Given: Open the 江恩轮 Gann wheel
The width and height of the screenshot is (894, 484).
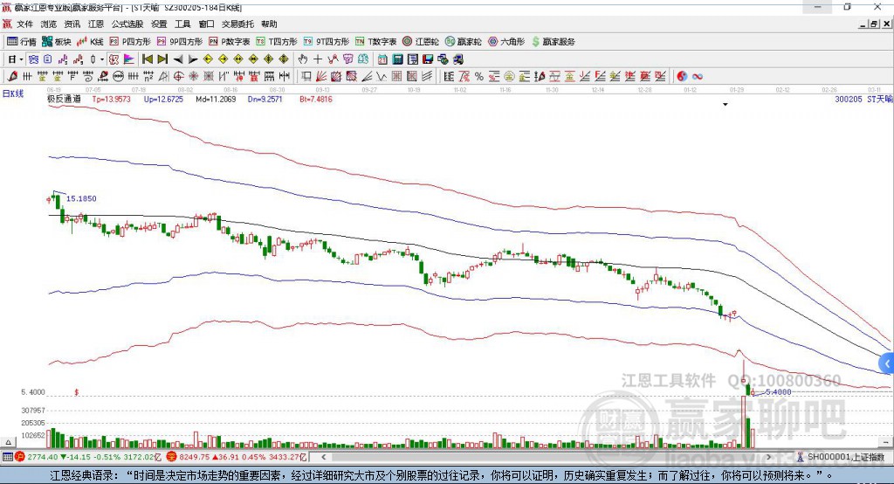Looking at the screenshot, I should (421, 42).
